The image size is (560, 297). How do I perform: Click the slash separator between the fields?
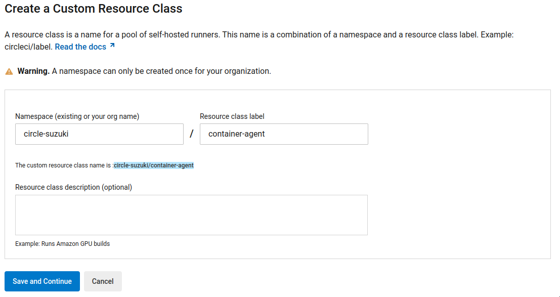[x=192, y=134]
